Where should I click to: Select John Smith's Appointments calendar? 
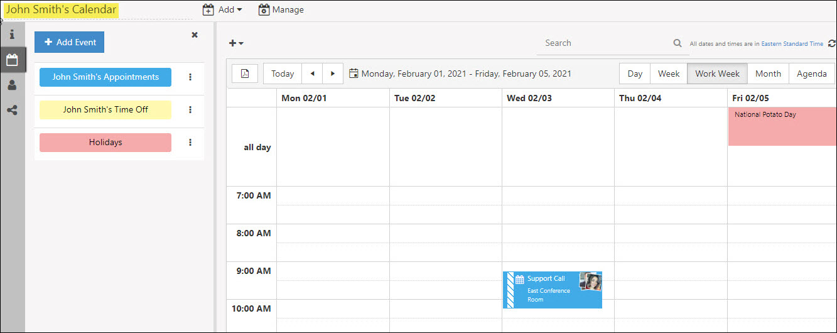click(105, 77)
